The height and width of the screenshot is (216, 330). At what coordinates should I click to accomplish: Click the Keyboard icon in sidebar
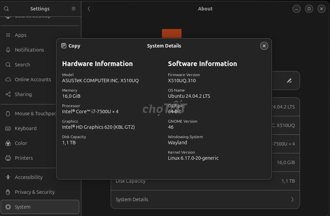click(8, 128)
